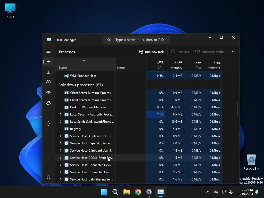Image resolution: width=264 pixels, height=198 pixels.
Task: Open the Details sidebar icon
Action: [x=48, y=113]
